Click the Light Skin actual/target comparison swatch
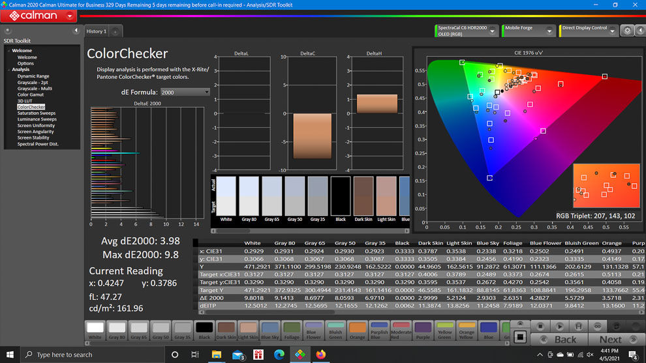This screenshot has width=646, height=363. point(386,196)
